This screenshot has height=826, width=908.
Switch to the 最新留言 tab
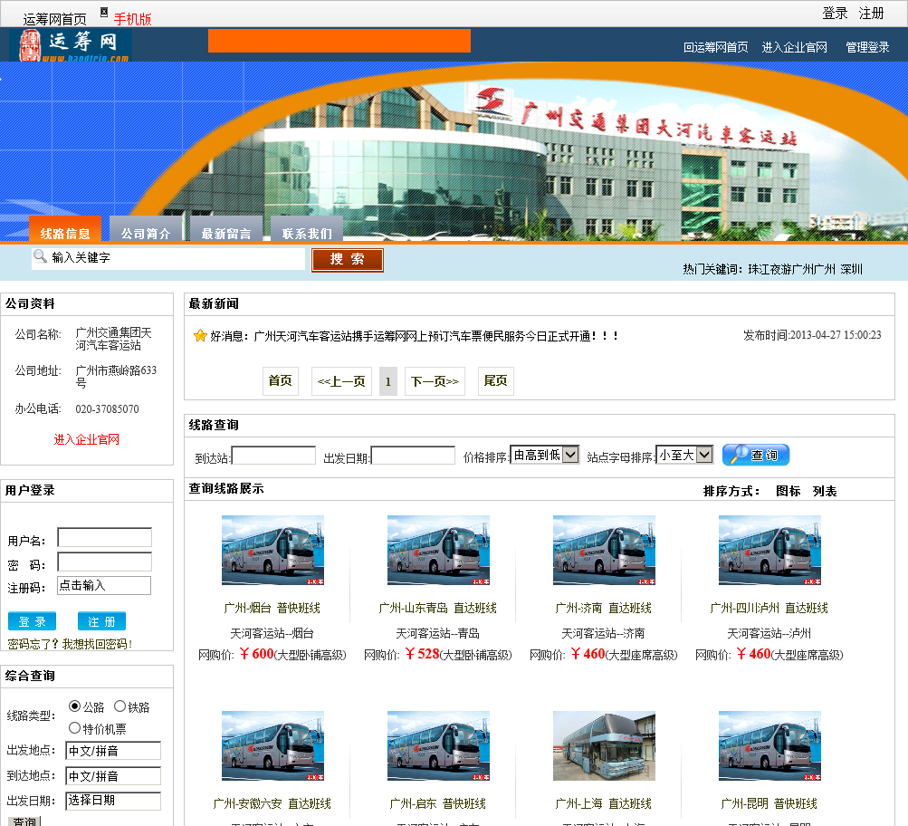click(x=225, y=229)
